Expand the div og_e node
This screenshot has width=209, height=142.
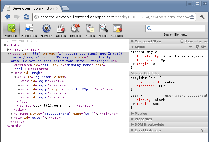(x=19, y=85)
